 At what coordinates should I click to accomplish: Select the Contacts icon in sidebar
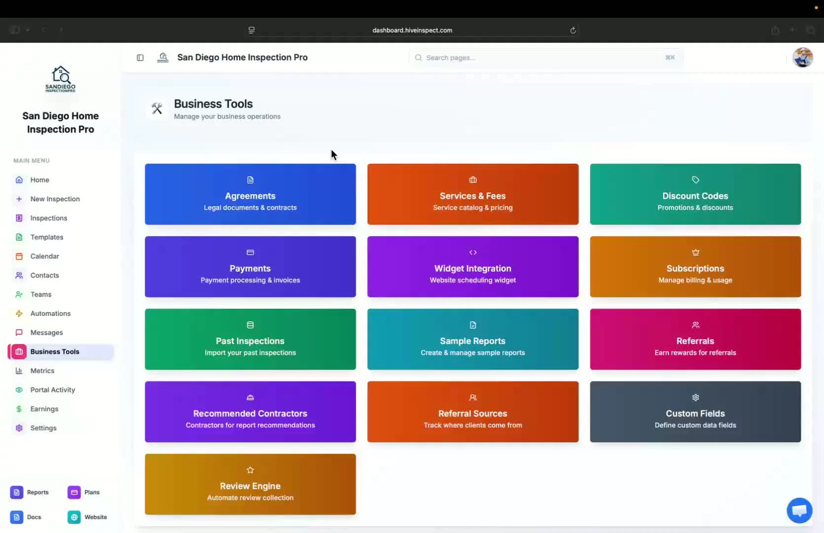[x=19, y=275]
